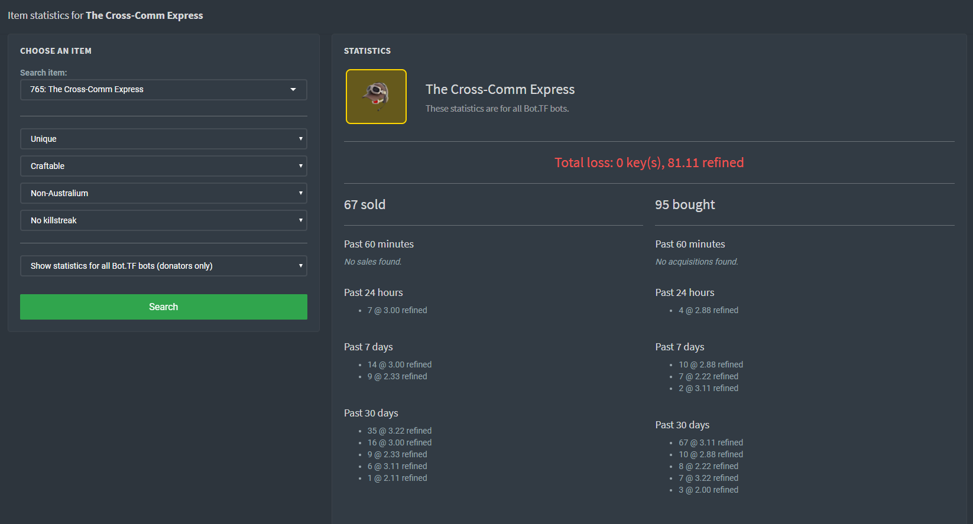Click '2 @ 3.11 refined' entry
The image size is (973, 524).
pos(709,388)
